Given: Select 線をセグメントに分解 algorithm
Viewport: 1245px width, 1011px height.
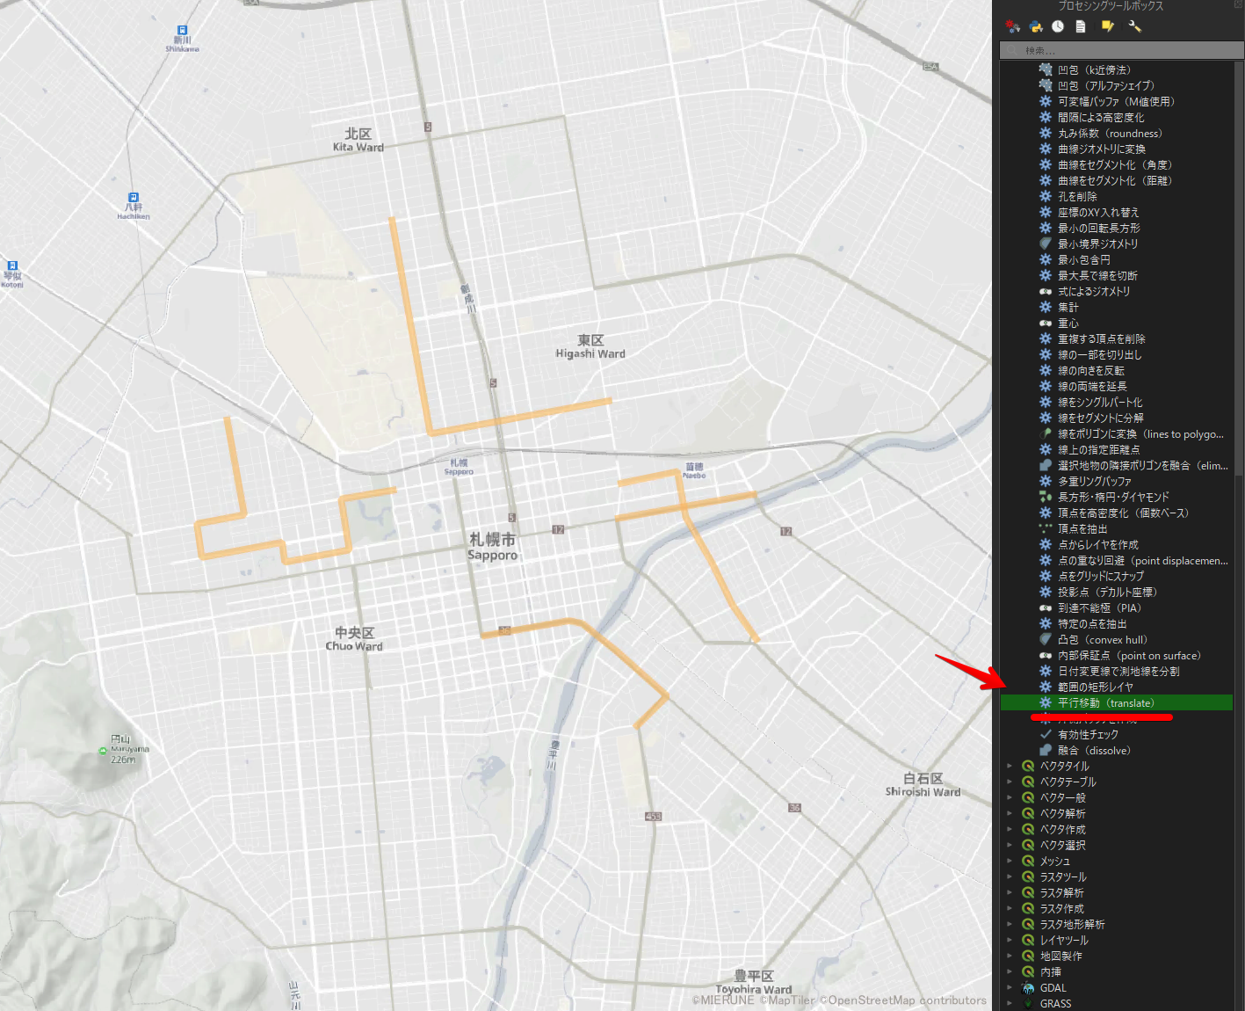Looking at the screenshot, I should 1101,418.
